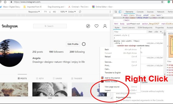Toggle the device toolbar icon in DevTools
This screenshot has height=104, width=173.
click(120, 12)
